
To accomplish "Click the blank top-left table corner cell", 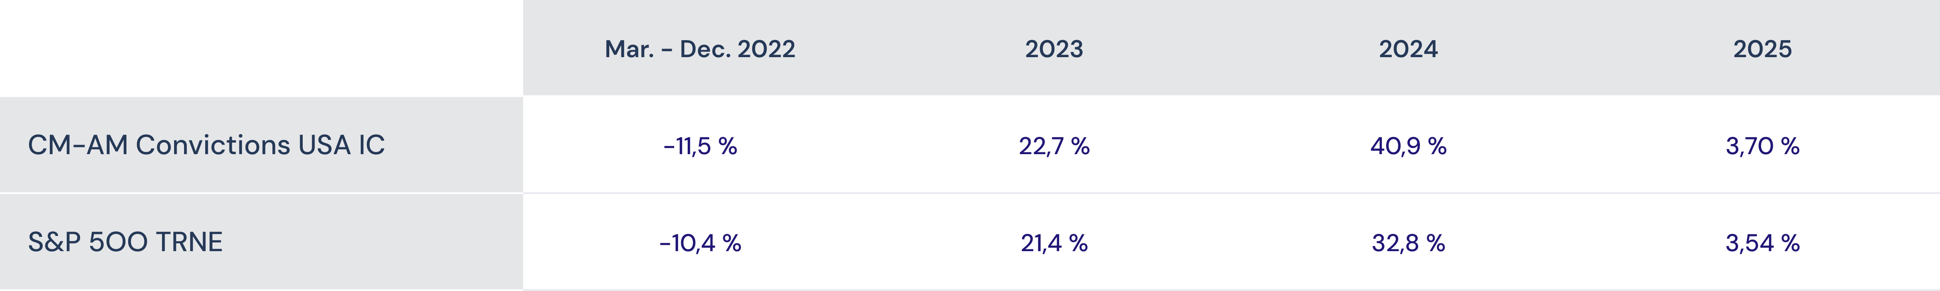I will [261, 48].
